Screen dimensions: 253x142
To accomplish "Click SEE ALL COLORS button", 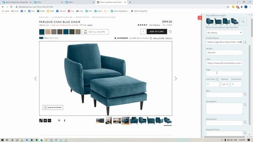I will click(x=95, y=32).
